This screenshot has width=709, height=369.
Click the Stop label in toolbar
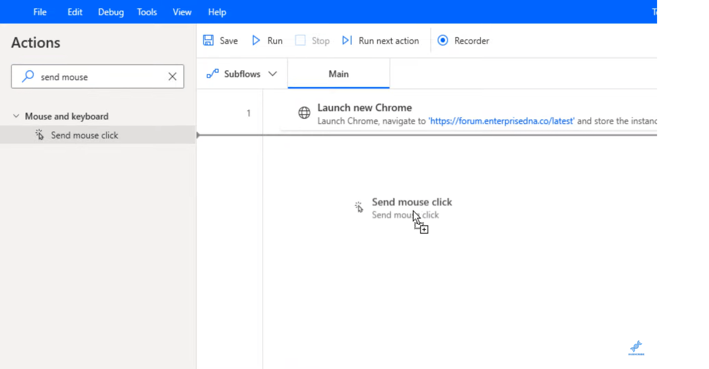click(320, 41)
